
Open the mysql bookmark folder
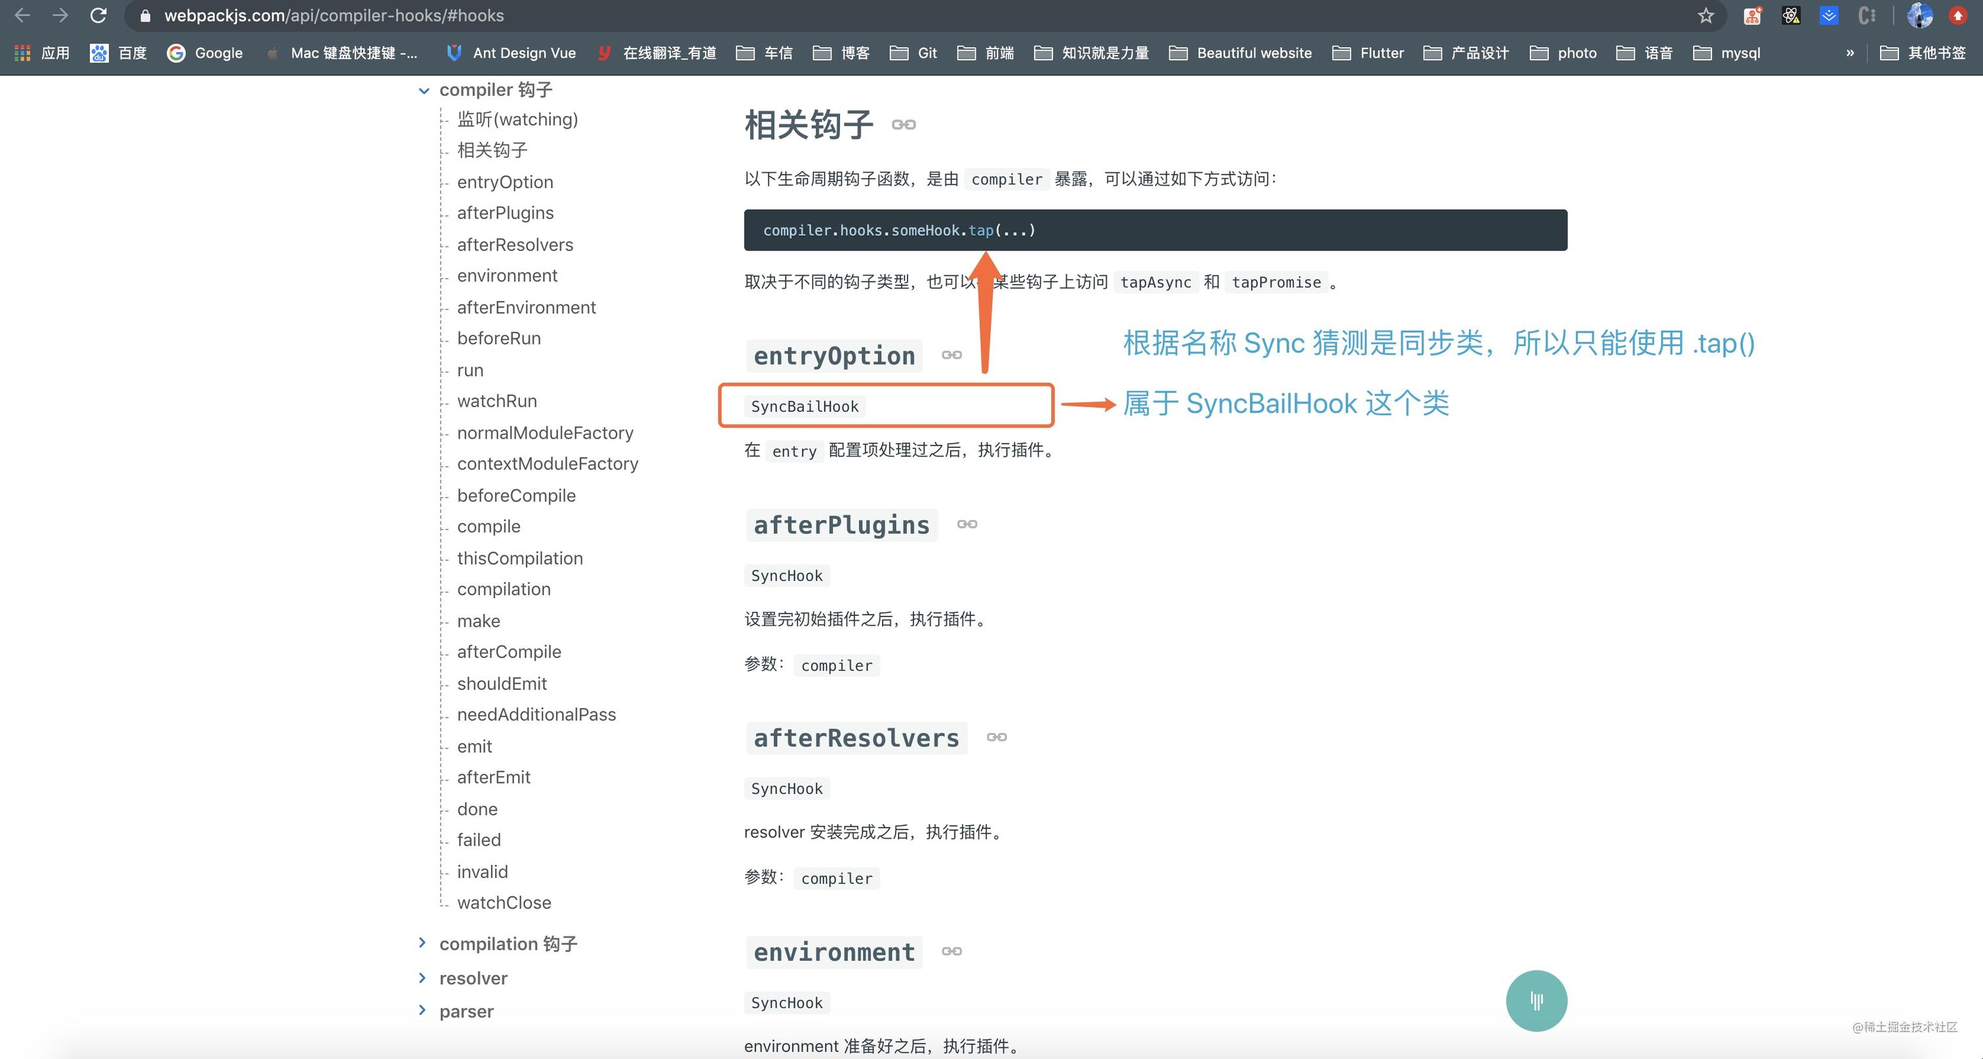[x=1727, y=52]
